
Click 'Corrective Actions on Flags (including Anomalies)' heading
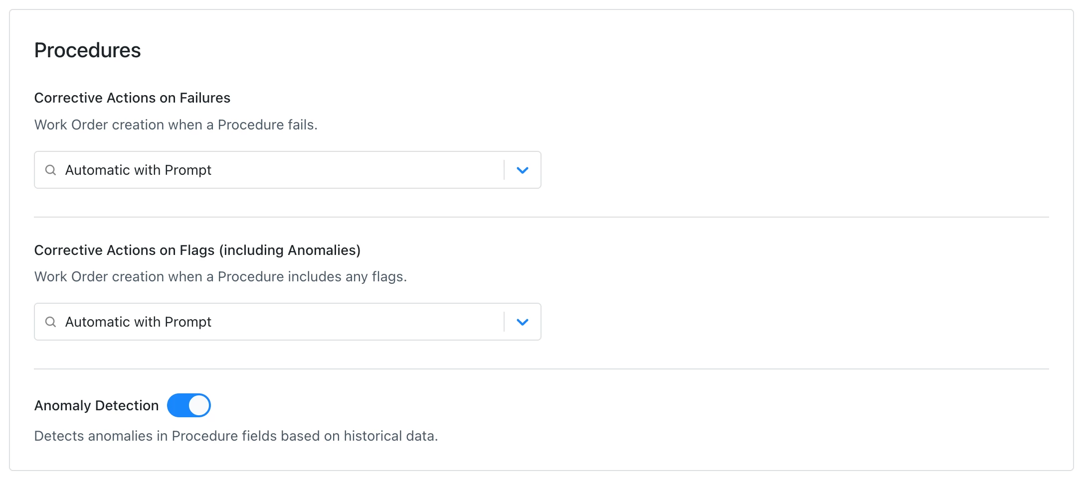tap(197, 250)
